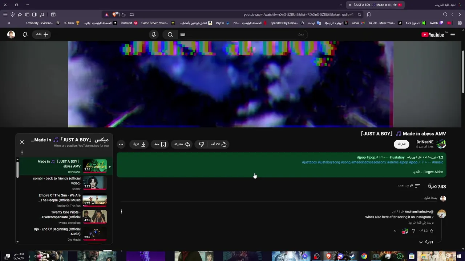
Task: Expand hidden bookmarks with the overflow chevron
Action: click(x=9, y=23)
